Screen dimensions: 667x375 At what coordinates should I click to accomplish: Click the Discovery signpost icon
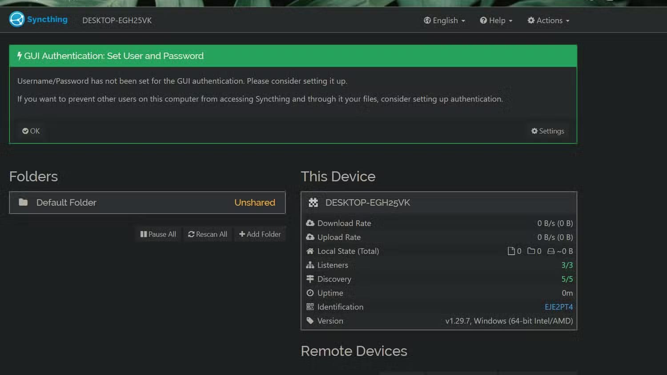310,279
